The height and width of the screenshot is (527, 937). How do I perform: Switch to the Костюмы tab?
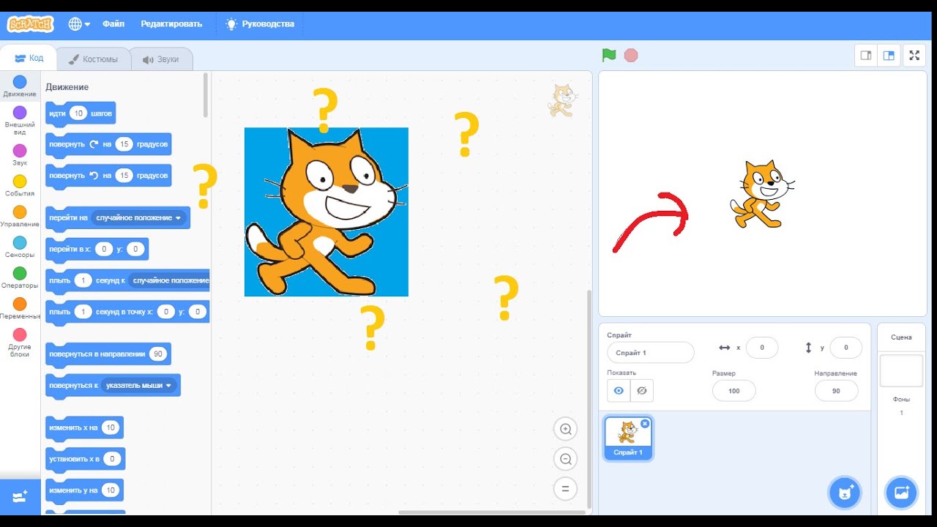(x=93, y=59)
